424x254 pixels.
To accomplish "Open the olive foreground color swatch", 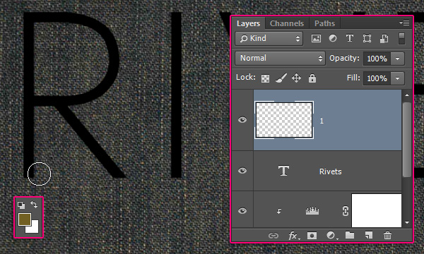I will [x=25, y=219].
